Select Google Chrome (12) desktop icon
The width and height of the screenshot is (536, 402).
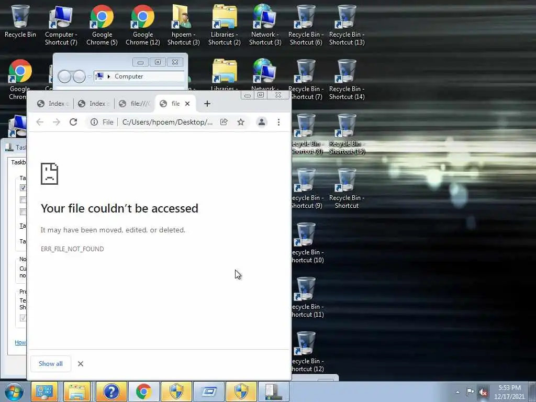pyautogui.click(x=143, y=25)
